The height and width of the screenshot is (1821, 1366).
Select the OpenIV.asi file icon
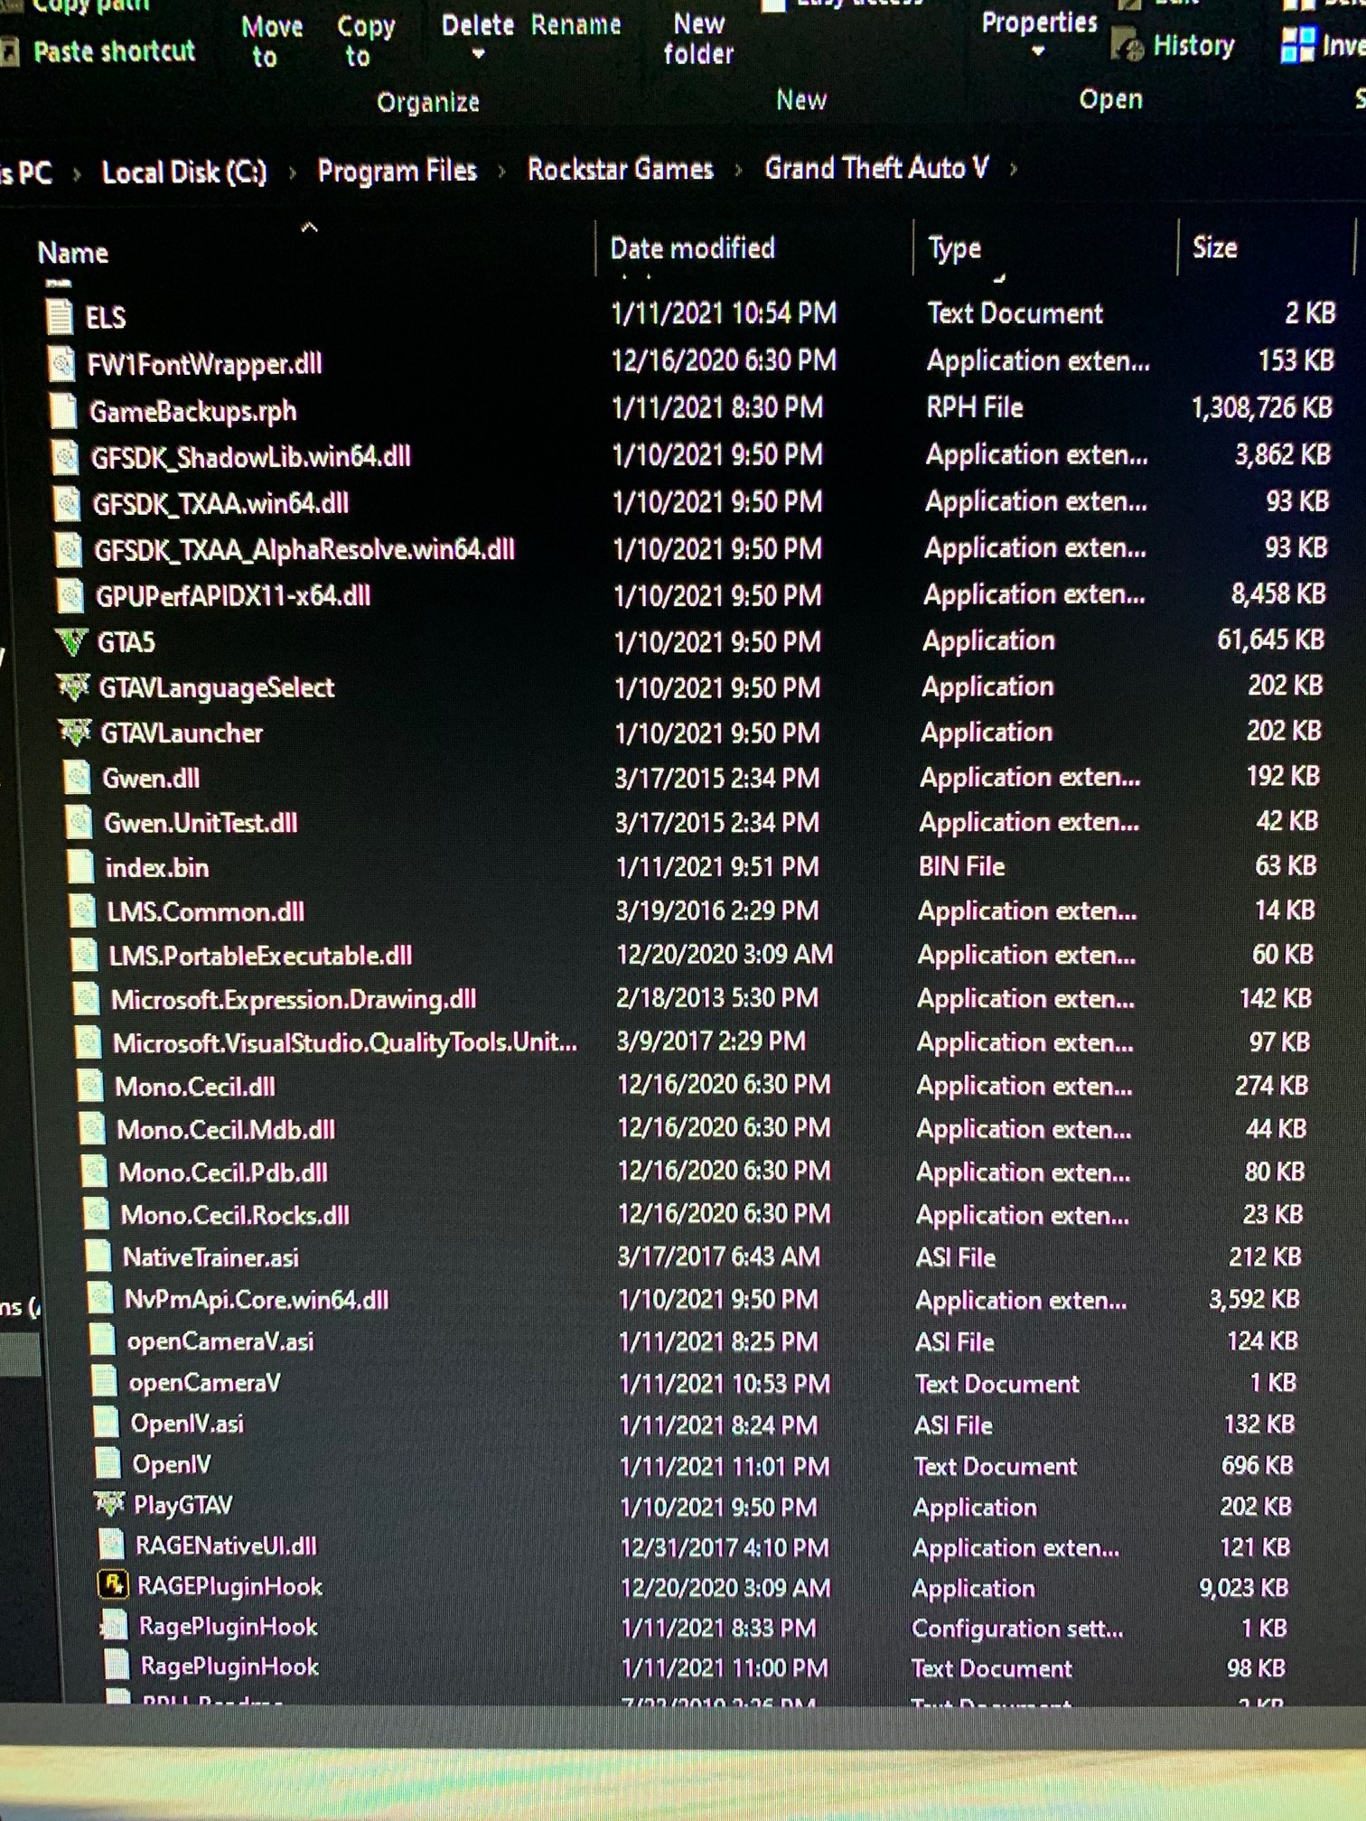coord(107,1424)
